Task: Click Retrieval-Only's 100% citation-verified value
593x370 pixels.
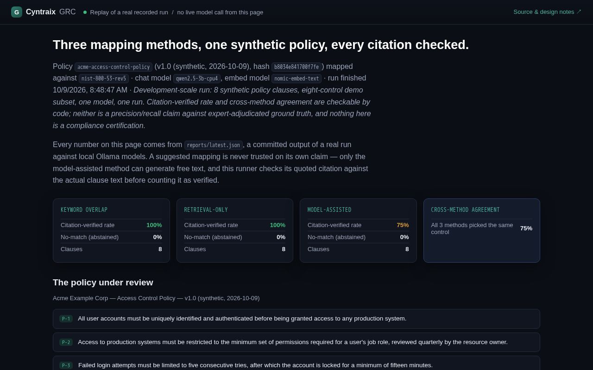Action: click(278, 225)
